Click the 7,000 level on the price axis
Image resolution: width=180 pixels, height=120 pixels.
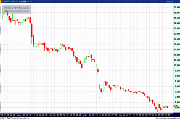(x=176, y=97)
